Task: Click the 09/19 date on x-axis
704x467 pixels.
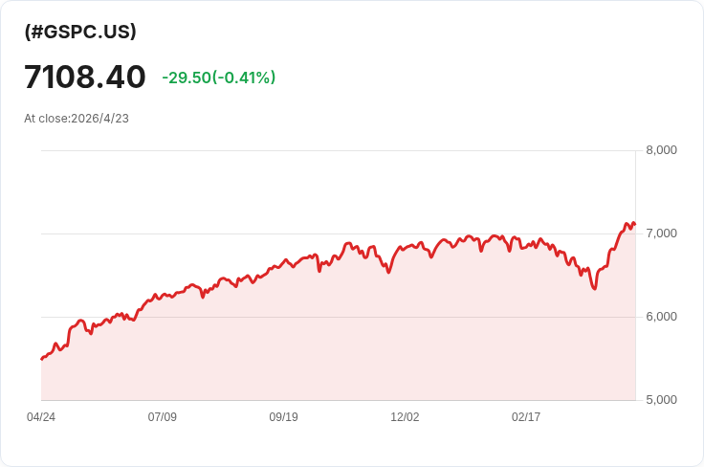Action: coord(284,417)
